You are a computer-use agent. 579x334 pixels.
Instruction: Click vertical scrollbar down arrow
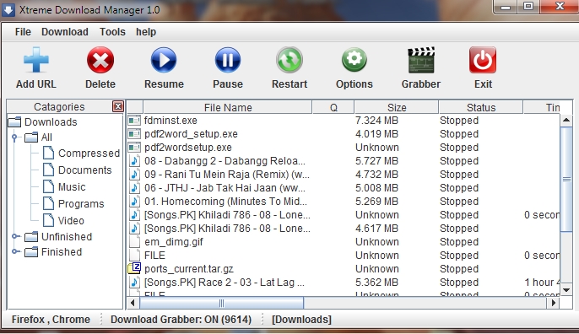pyautogui.click(x=566, y=290)
